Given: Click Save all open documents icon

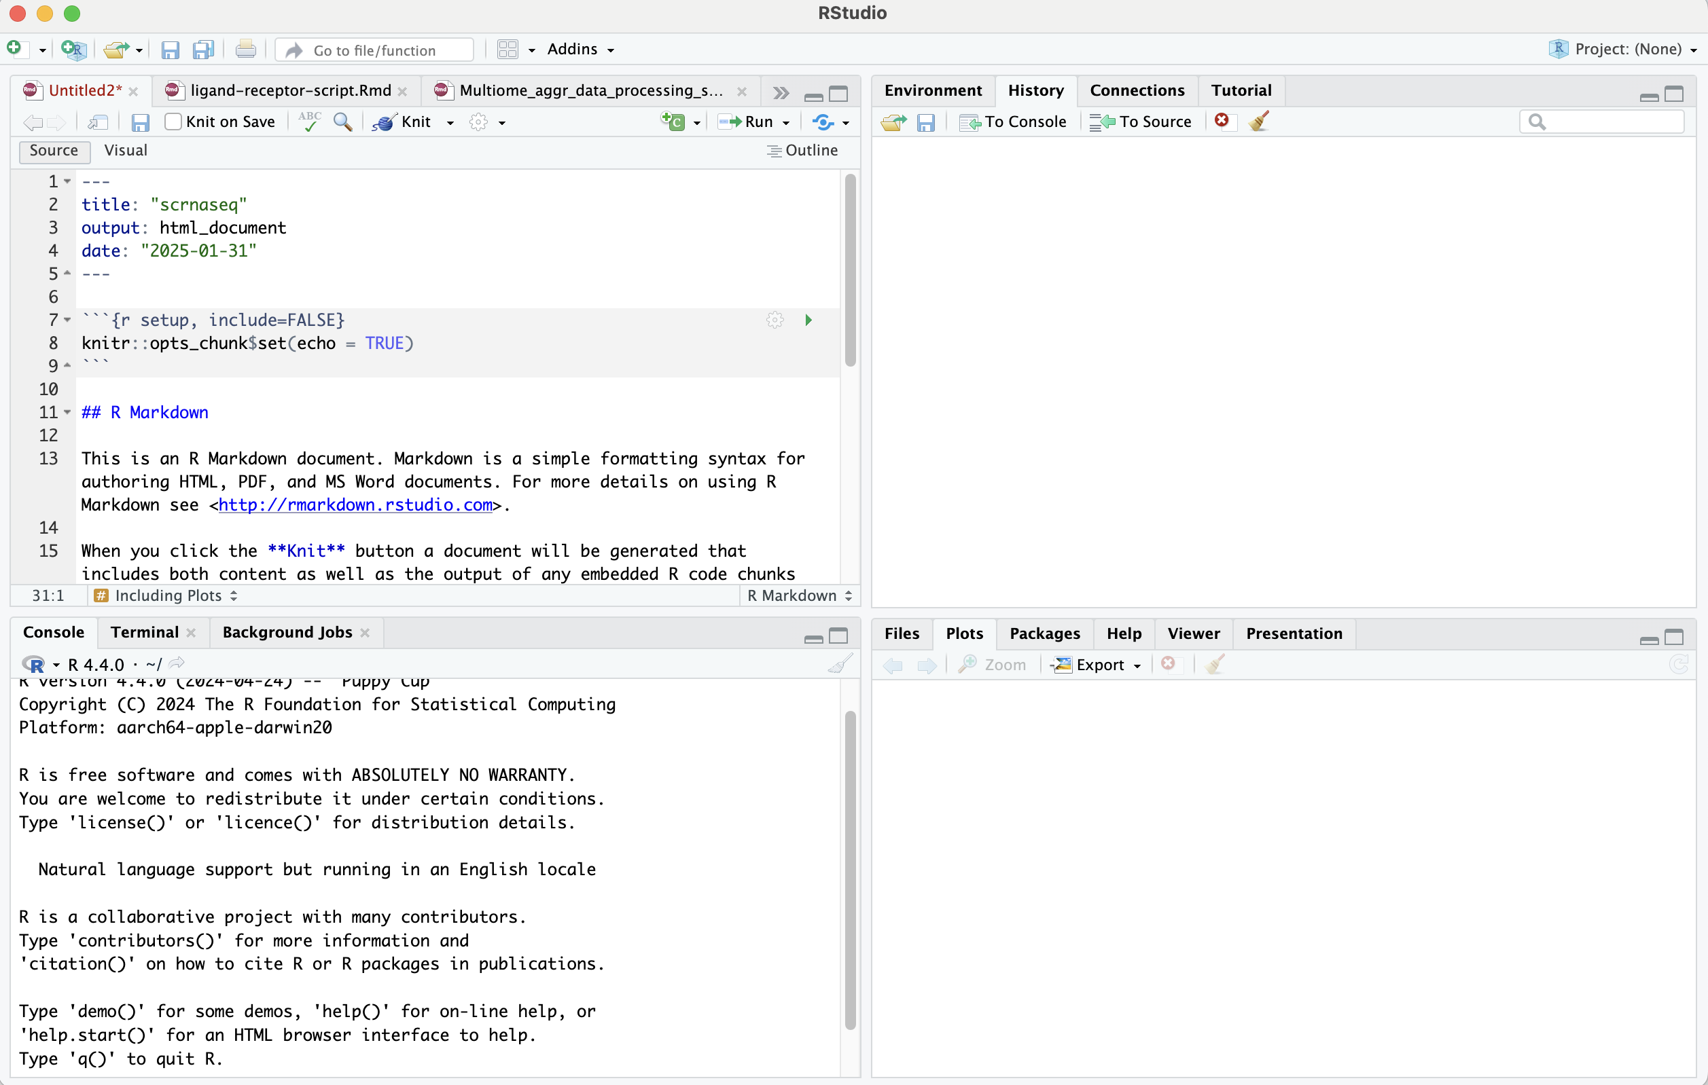Looking at the screenshot, I should tap(204, 50).
